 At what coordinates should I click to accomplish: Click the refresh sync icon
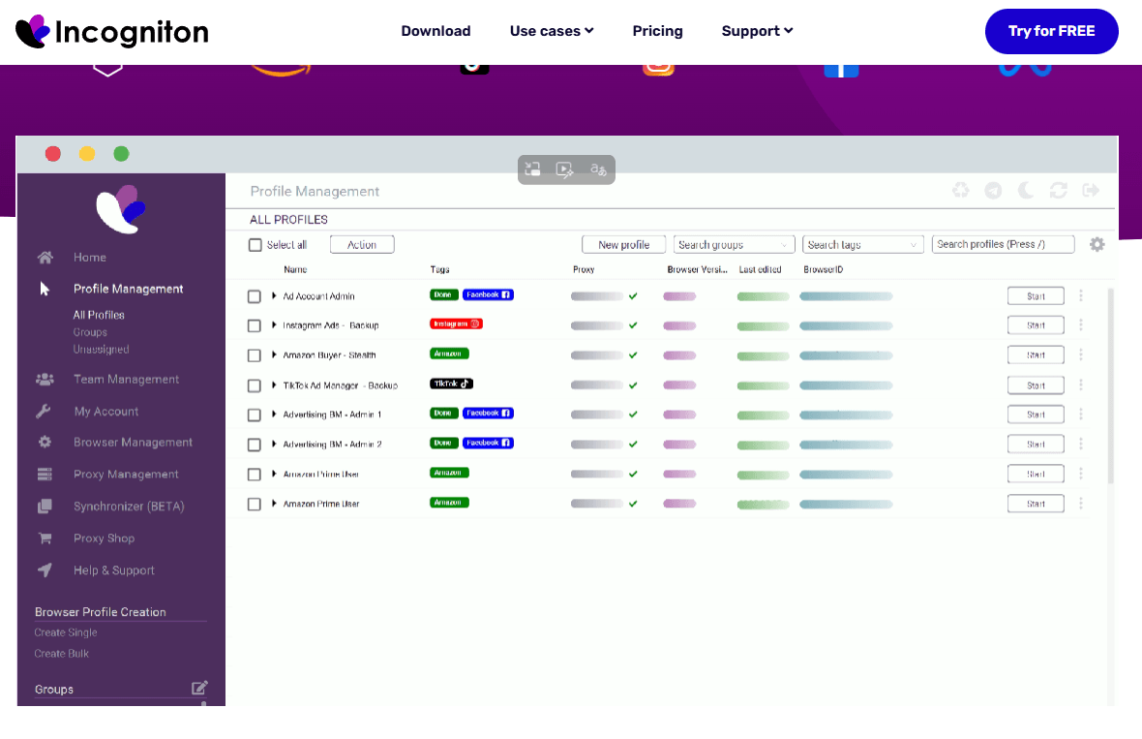coord(1058,191)
